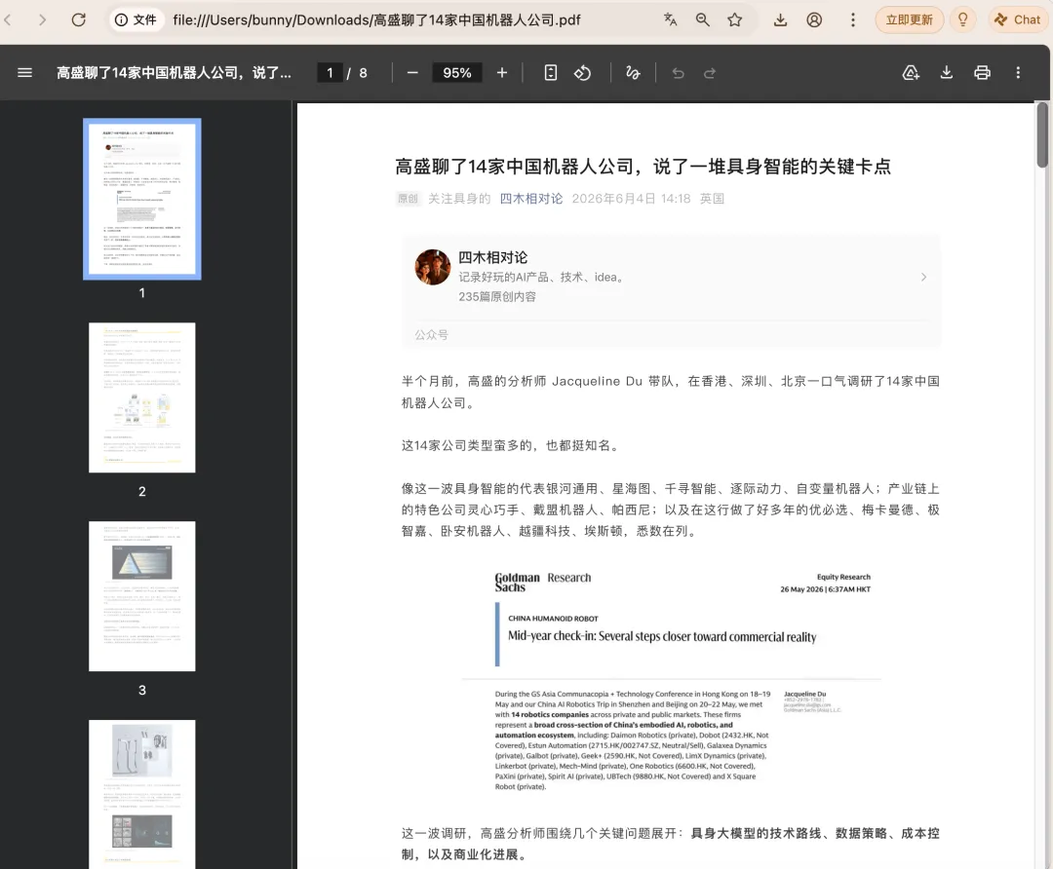The image size is (1053, 869).
Task: Click the 235篇原创内容 text
Action: point(497,296)
